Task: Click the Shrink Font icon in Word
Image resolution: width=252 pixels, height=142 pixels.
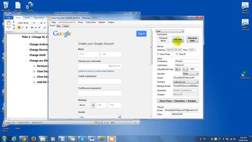Action: click(x=45, y=23)
